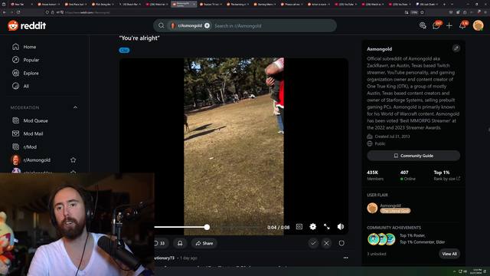Open the Community Guide

pos(413,156)
